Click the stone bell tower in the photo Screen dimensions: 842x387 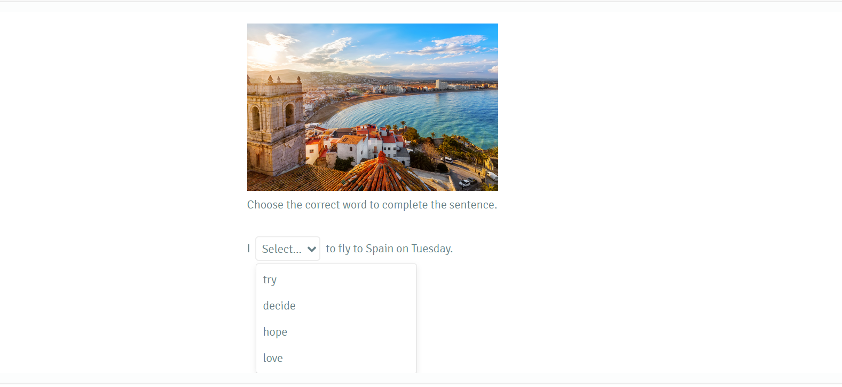pos(275,126)
